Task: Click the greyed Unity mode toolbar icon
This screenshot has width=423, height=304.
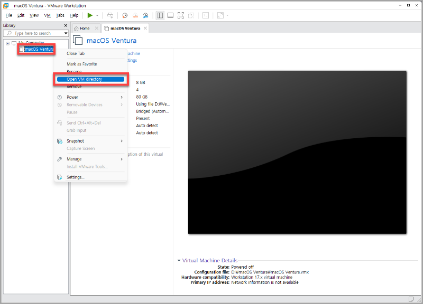Action: point(191,15)
